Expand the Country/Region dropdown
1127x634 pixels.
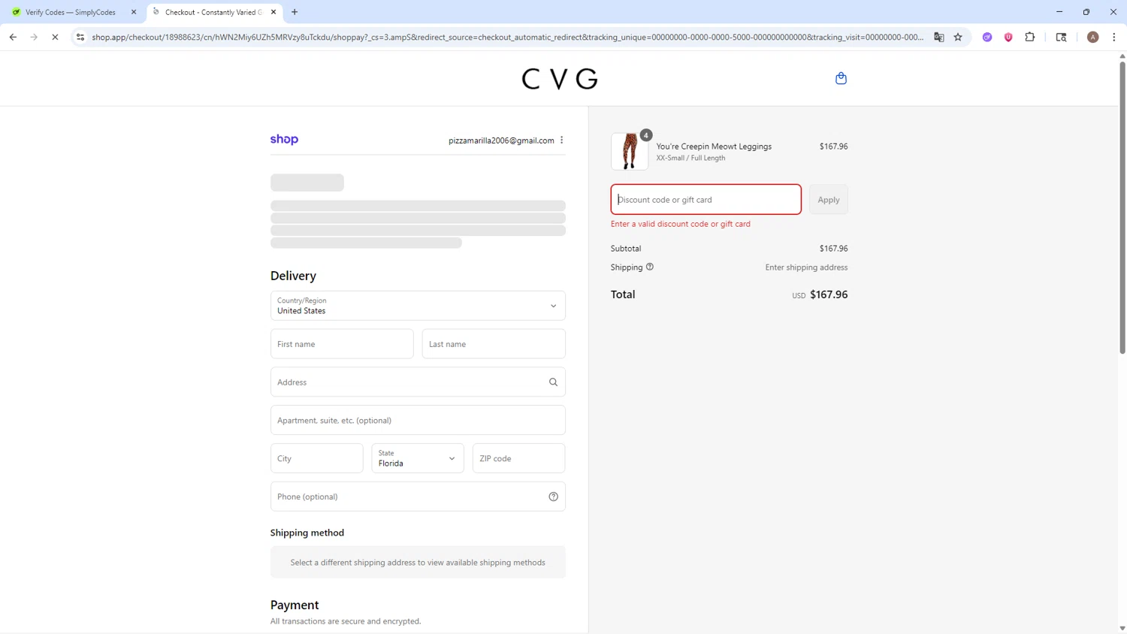(418, 306)
